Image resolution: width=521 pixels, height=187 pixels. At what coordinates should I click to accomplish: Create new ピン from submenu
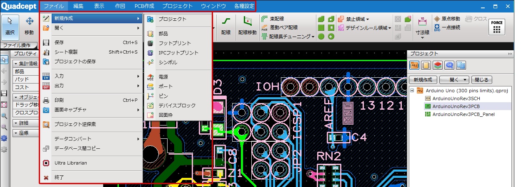(x=178, y=96)
